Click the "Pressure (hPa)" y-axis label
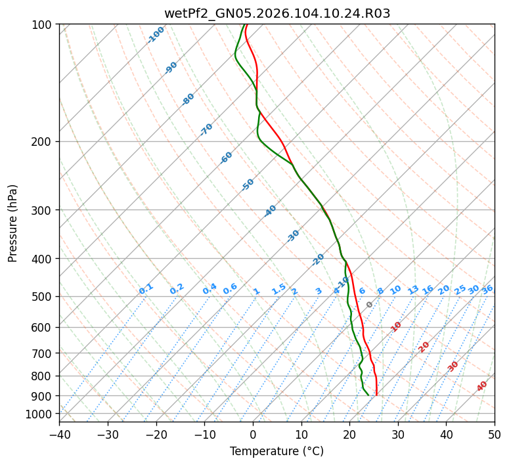The width and height of the screenshot is (509, 465). coord(13,223)
